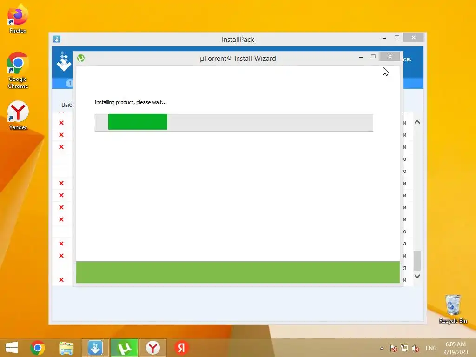Launch Chrome from the taskbar
The width and height of the screenshot is (476, 357).
(38, 348)
